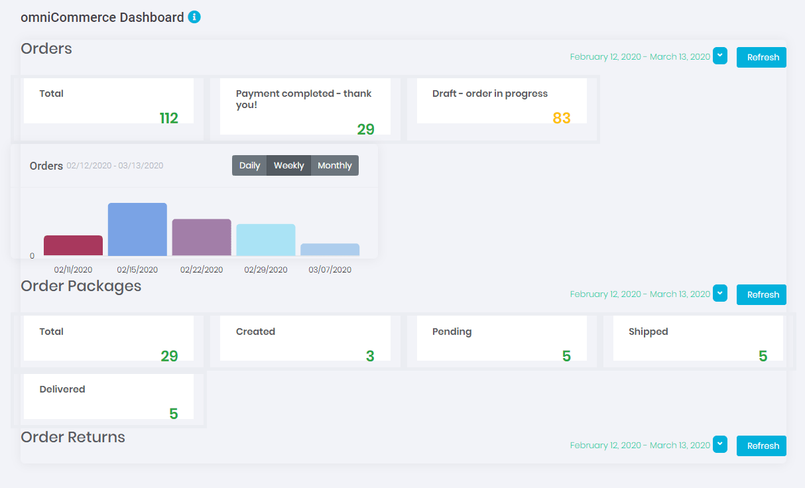The width and height of the screenshot is (805, 488).
Task: Open the Order Packages date range dropdown arrow
Action: (x=720, y=293)
